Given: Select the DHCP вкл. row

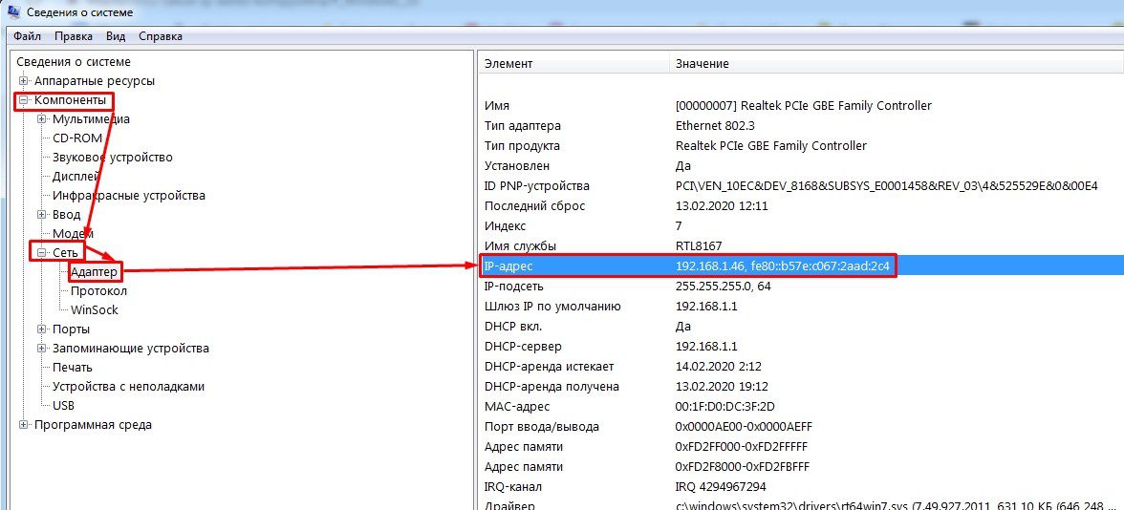Looking at the screenshot, I should 801,326.
